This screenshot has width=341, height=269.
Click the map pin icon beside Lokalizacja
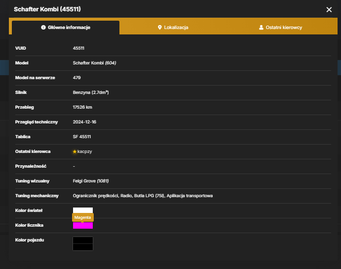click(159, 28)
